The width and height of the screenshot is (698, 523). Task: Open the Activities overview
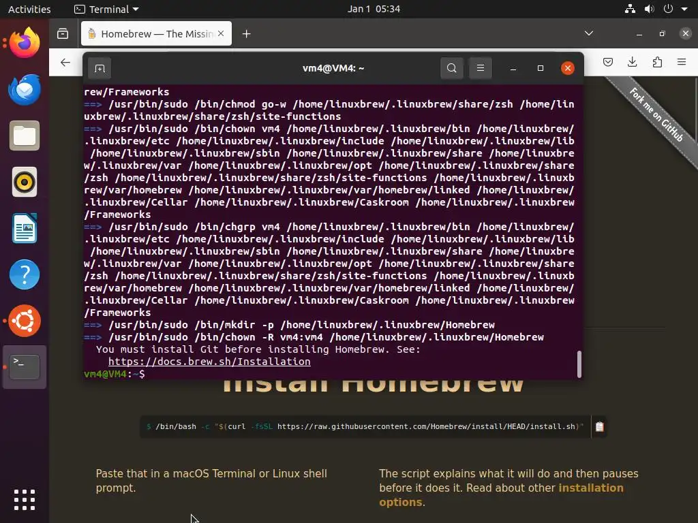tap(29, 9)
